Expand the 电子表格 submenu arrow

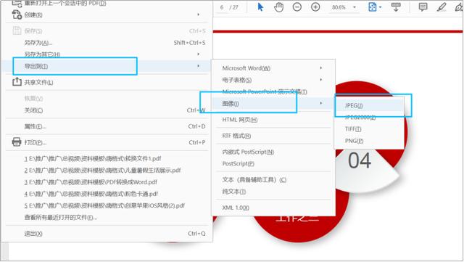pyautogui.click(x=320, y=80)
